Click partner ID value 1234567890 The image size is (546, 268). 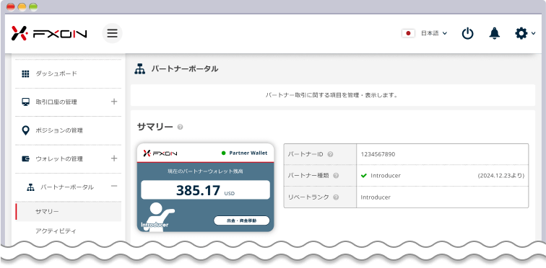click(x=378, y=154)
